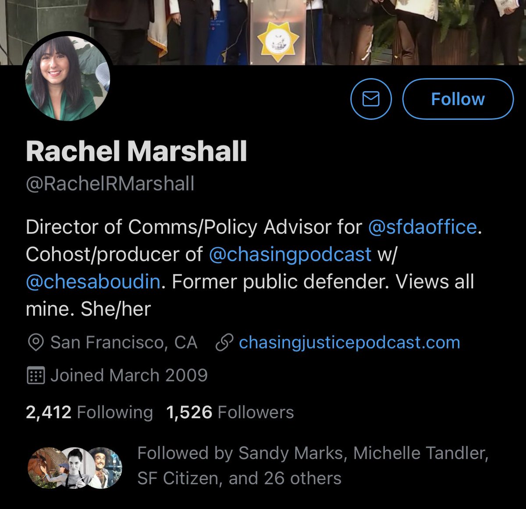Select the @RachelRMarshall handle text
The image size is (526, 509).
[110, 183]
